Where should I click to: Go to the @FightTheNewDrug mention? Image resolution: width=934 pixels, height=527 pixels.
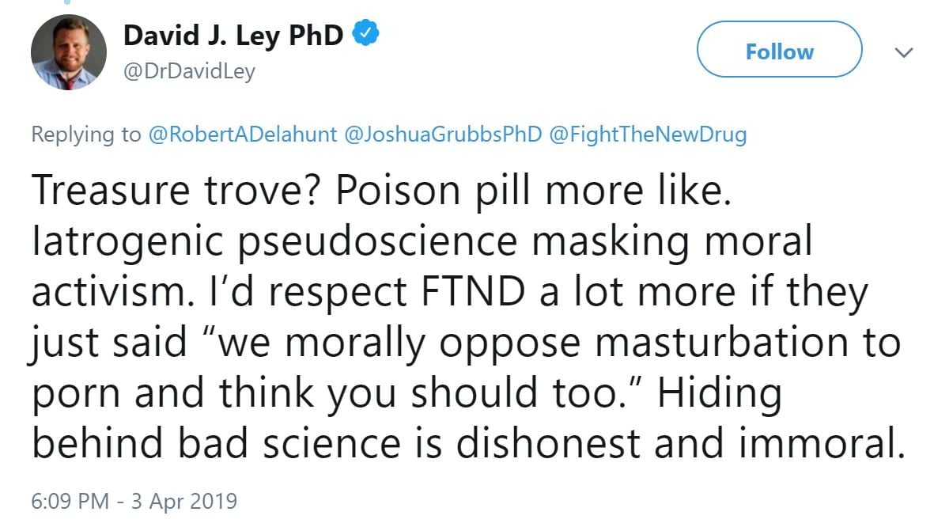(647, 135)
